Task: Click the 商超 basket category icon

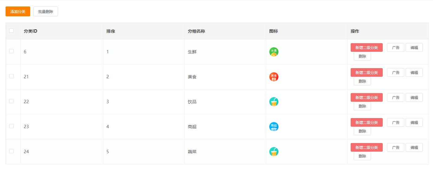Action: 274,127
